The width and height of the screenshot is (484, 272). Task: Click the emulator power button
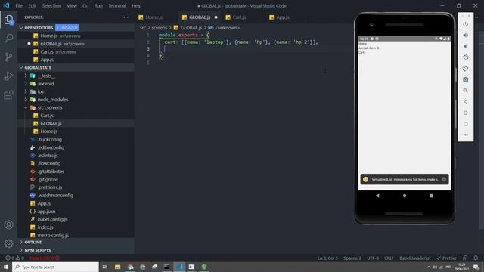point(466,24)
